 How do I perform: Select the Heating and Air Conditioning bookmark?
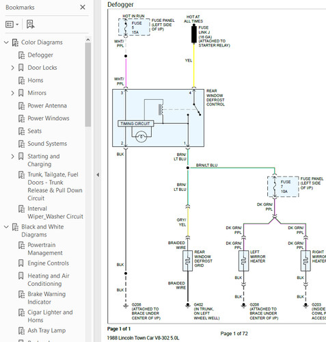(x=49, y=280)
